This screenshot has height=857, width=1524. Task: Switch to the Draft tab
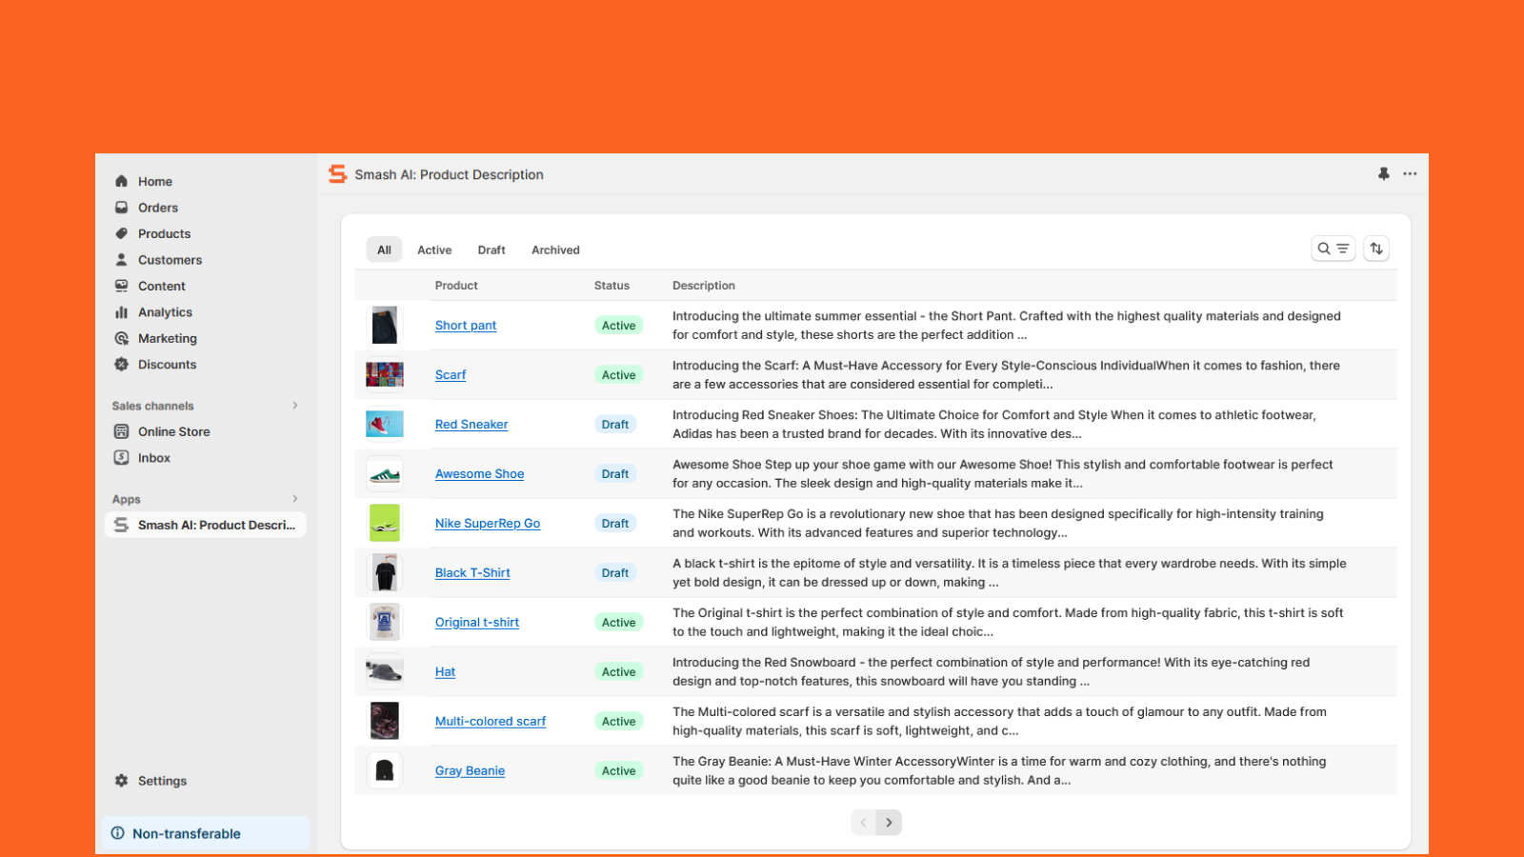point(491,250)
